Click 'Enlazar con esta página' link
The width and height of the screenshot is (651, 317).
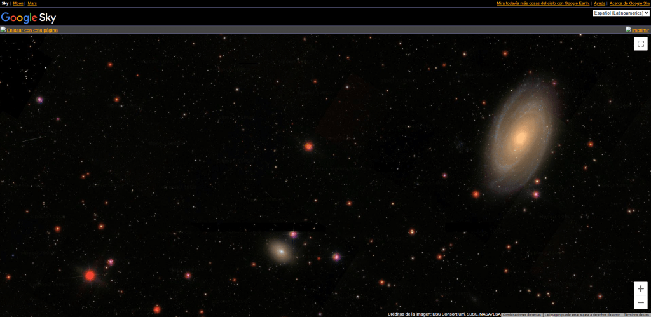(x=32, y=30)
